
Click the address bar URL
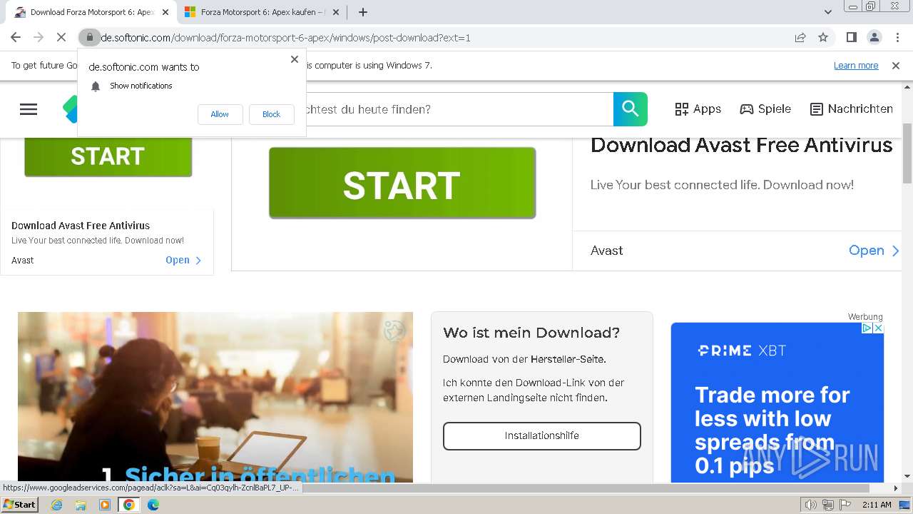[x=285, y=37]
